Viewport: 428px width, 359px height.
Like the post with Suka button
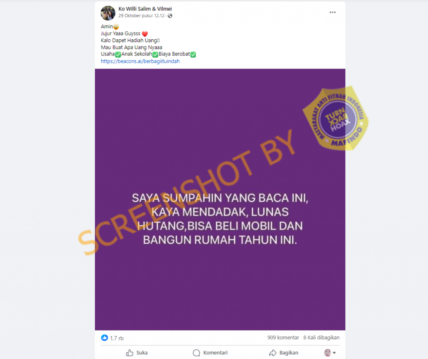click(x=137, y=353)
